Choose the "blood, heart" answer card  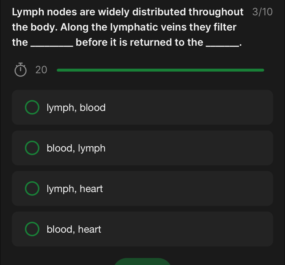pyautogui.click(x=142, y=229)
